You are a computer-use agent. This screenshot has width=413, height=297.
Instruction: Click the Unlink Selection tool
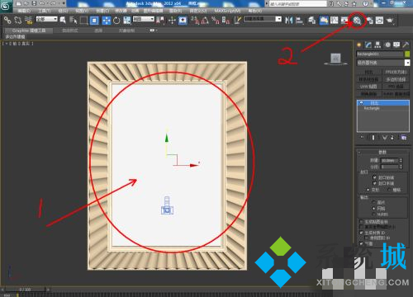click(x=18, y=20)
